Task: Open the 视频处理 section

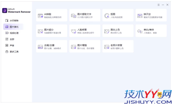Action: 13,33
